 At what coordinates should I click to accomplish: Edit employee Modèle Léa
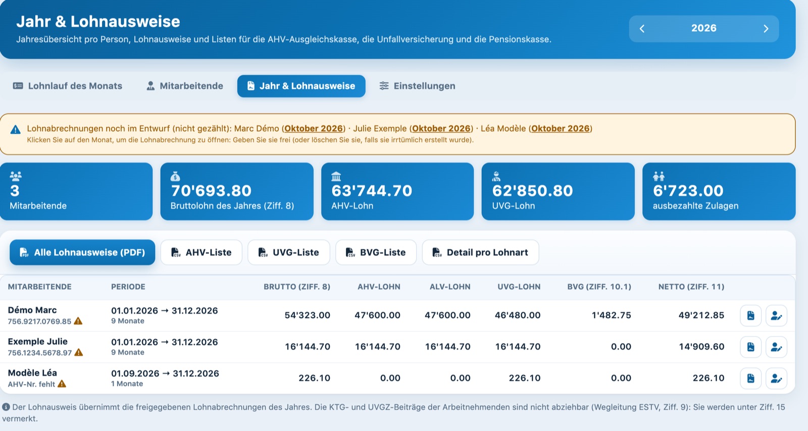[x=777, y=378]
